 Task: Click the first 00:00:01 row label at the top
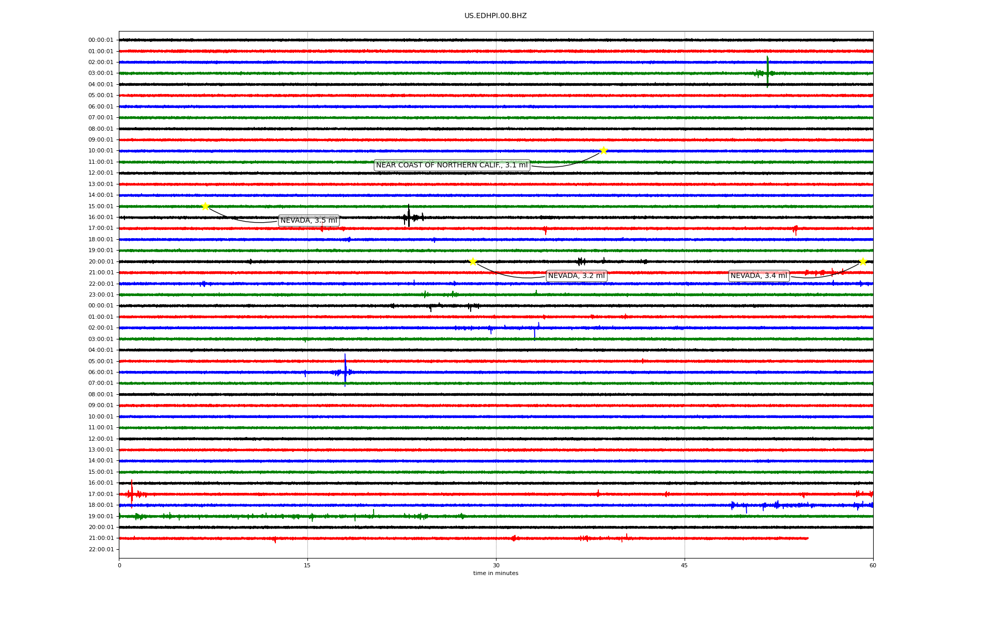[101, 40]
